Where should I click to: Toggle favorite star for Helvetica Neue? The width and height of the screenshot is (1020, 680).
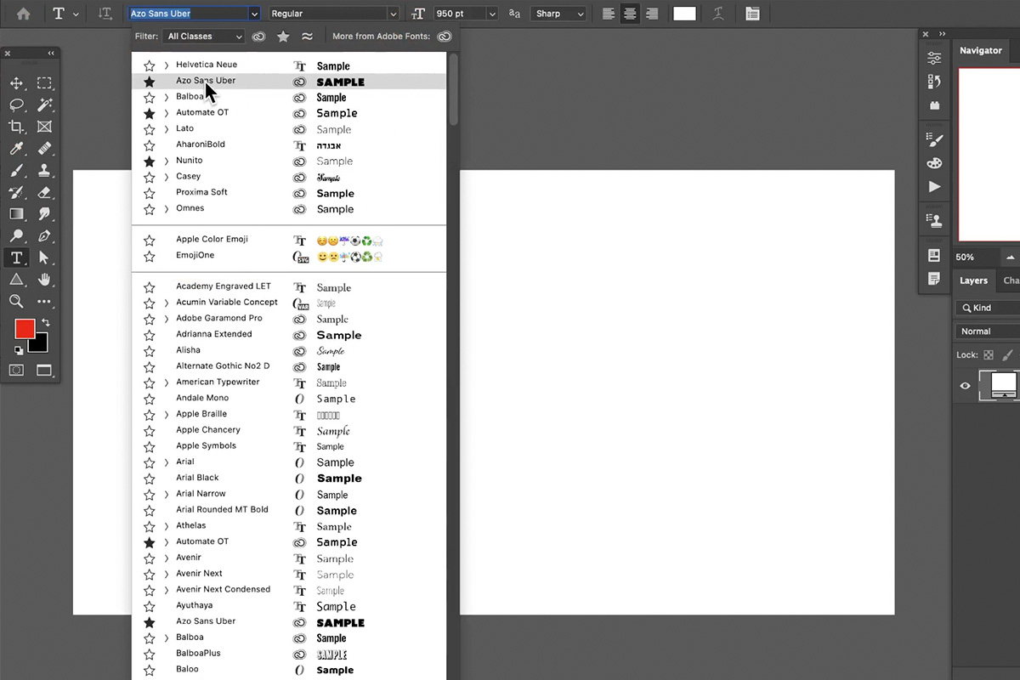pos(150,64)
